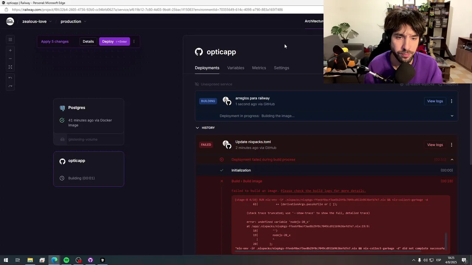Open Windows Start menu
This screenshot has width=472, height=265.
(6, 260)
